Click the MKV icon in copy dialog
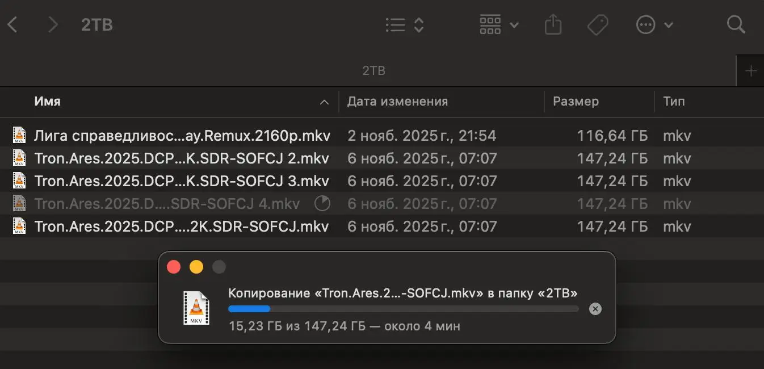The width and height of the screenshot is (764, 369). 196,308
